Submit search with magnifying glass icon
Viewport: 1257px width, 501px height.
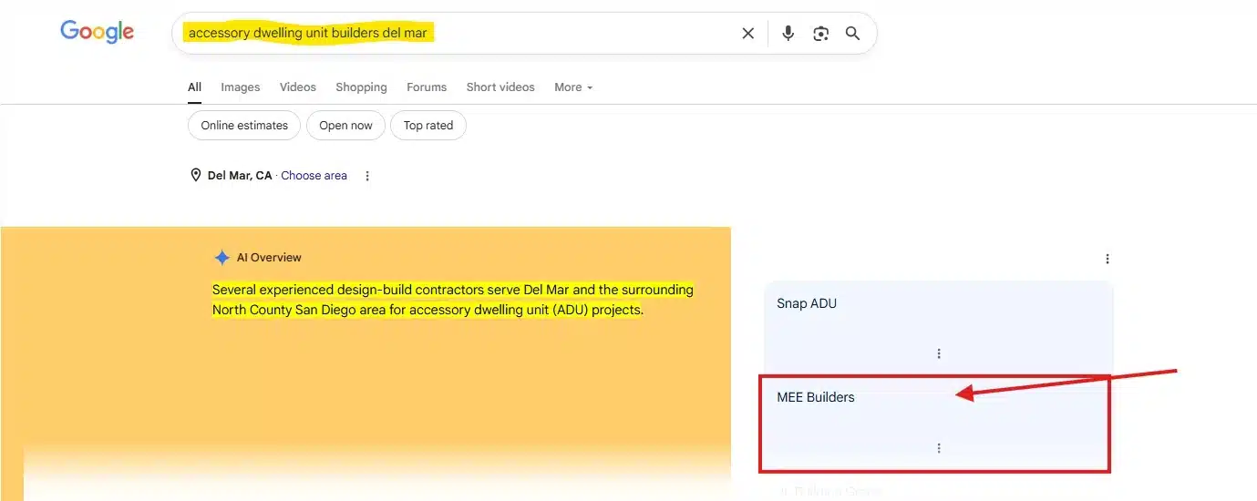[852, 34]
